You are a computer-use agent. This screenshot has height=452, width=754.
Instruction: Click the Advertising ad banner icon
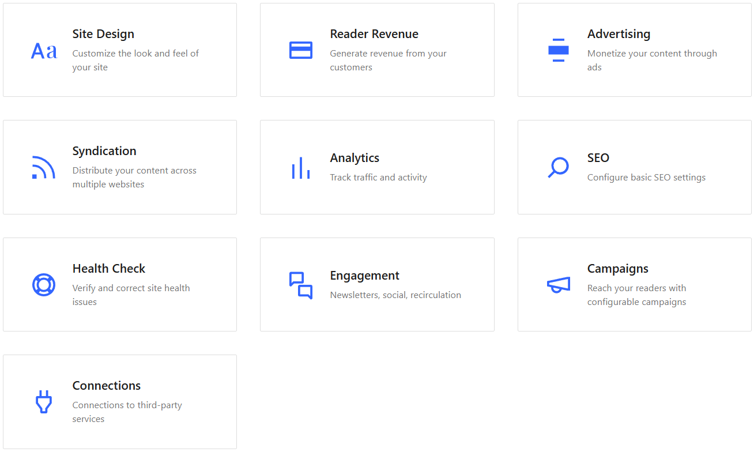[x=558, y=50]
